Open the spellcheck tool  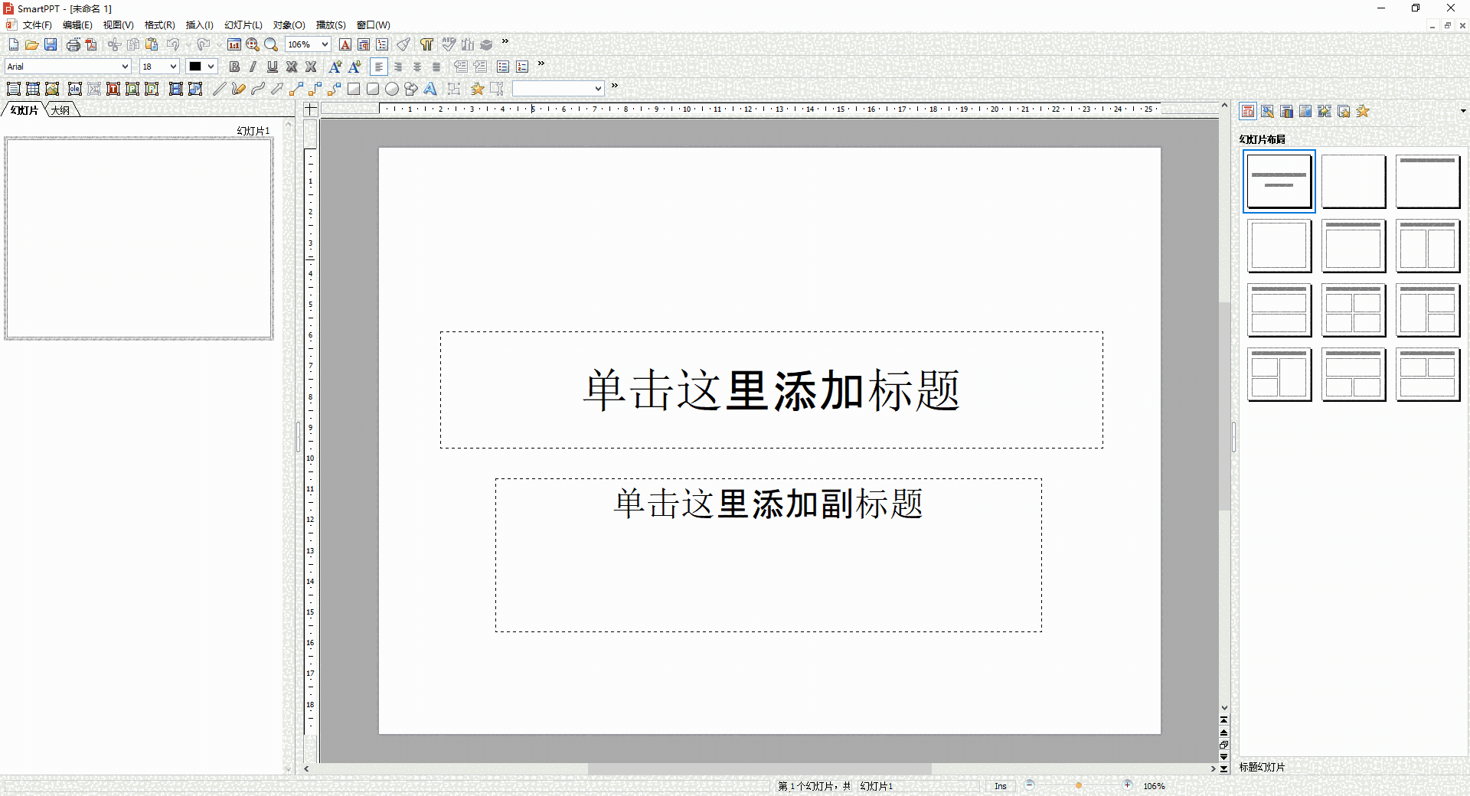click(x=449, y=44)
